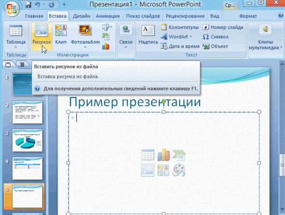The width and height of the screenshot is (285, 215).
Task: Click the Office round logo button
Action: [x=12, y=9]
